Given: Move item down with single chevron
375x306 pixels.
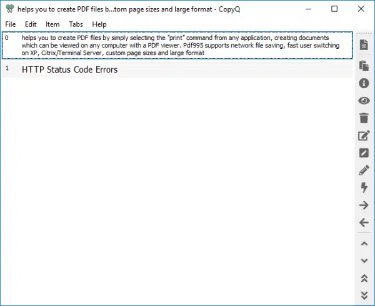Looking at the screenshot, I should pyautogui.click(x=364, y=260).
